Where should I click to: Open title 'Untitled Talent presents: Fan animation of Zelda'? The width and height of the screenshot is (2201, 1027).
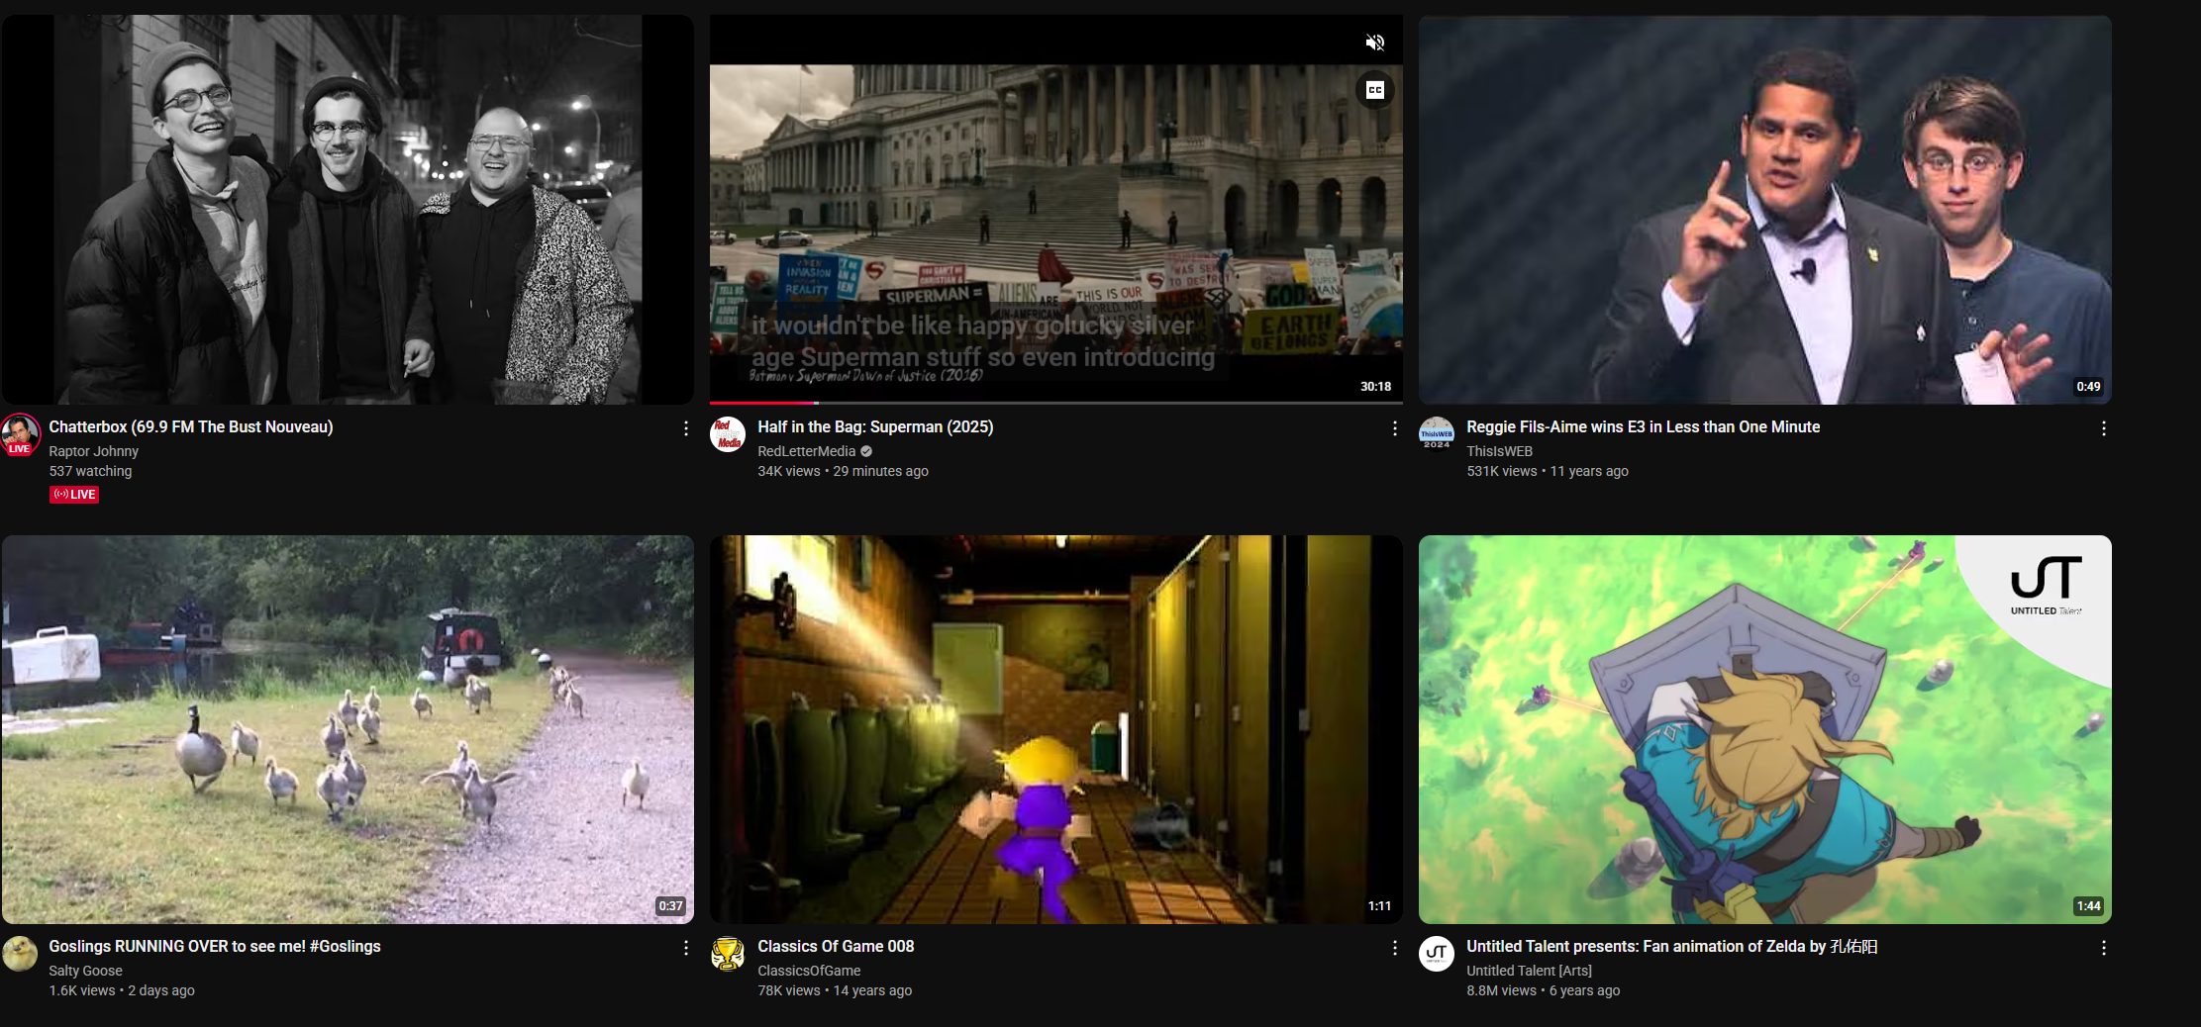click(x=1672, y=946)
